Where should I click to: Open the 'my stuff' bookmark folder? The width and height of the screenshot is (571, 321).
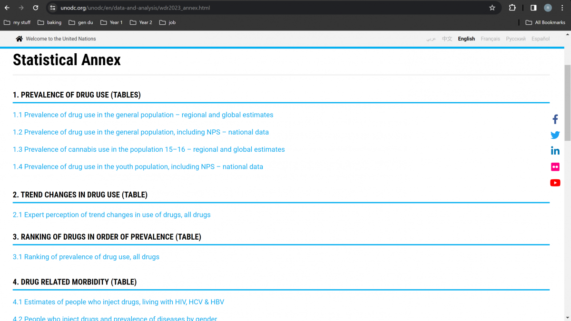17,22
